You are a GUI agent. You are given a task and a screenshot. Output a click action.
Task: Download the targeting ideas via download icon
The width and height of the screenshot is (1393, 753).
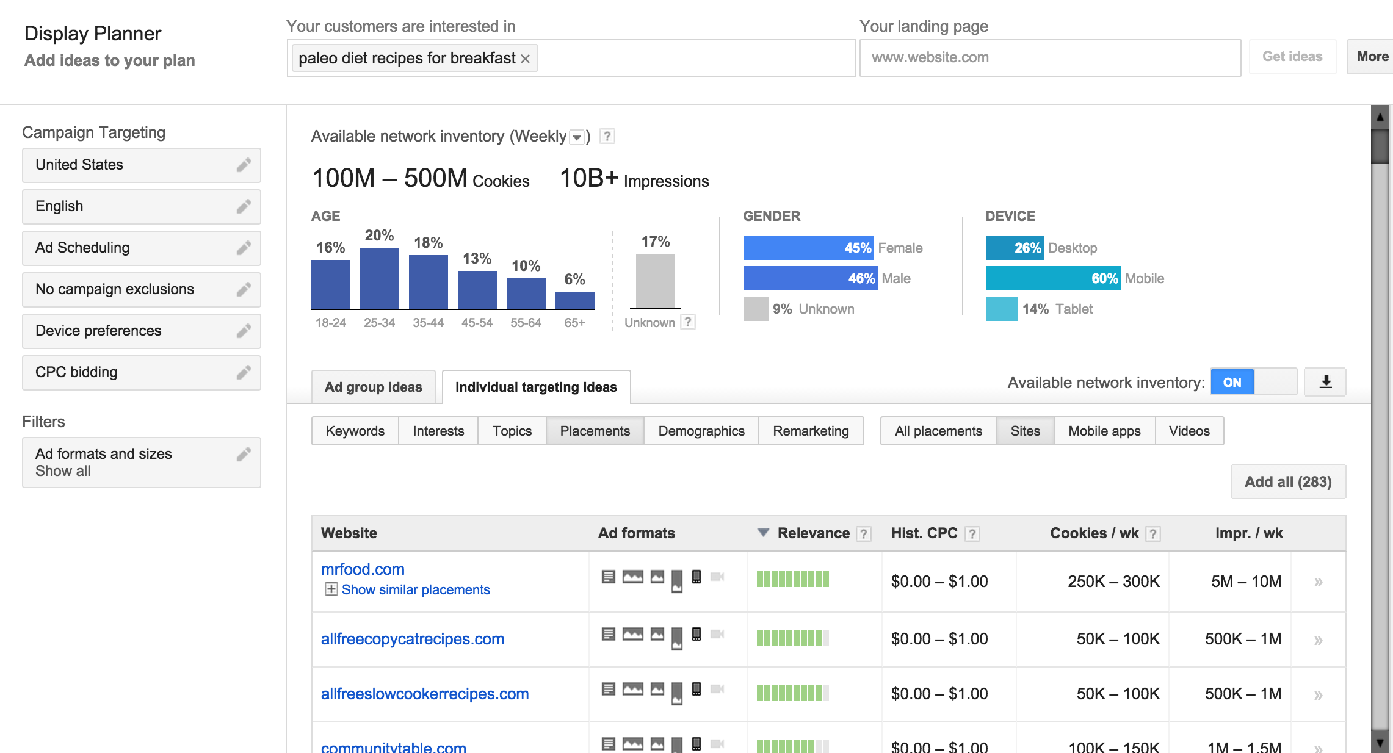click(1325, 382)
